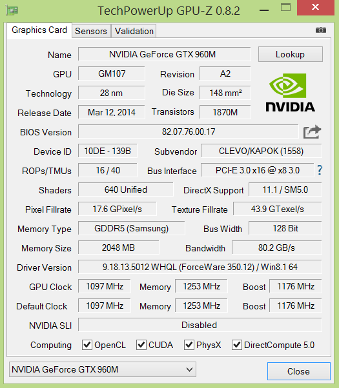The width and height of the screenshot is (339, 388).
Task: Click the Driver Version field
Action: pos(200,267)
